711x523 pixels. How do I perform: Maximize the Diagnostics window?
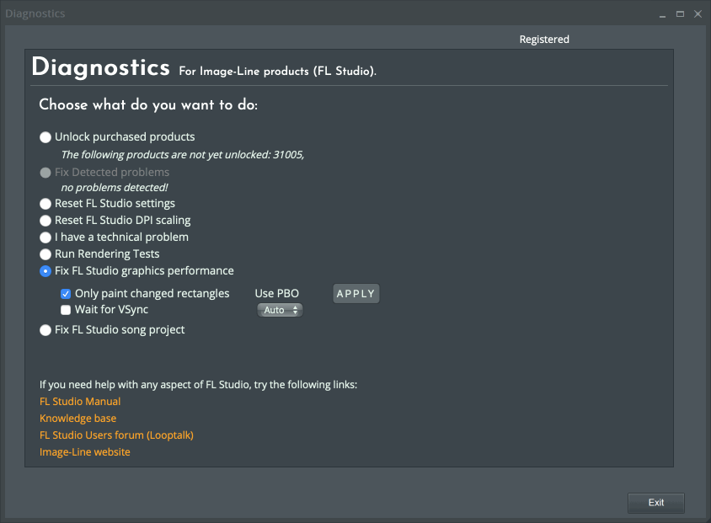(681, 13)
